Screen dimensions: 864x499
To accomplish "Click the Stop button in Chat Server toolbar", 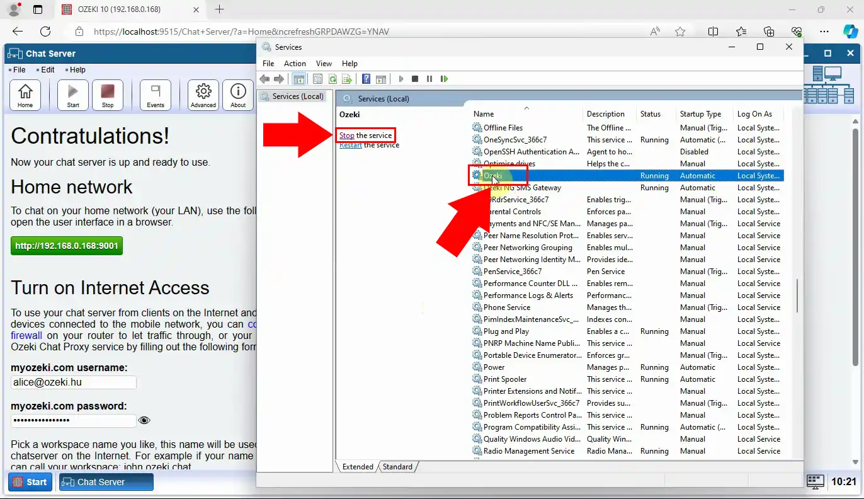I will click(108, 95).
